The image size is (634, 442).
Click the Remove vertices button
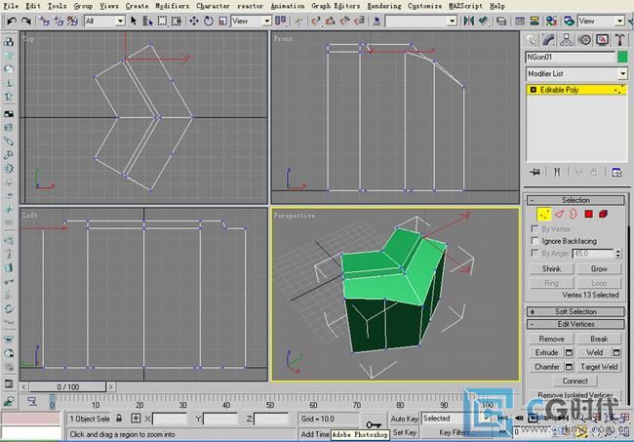551,339
